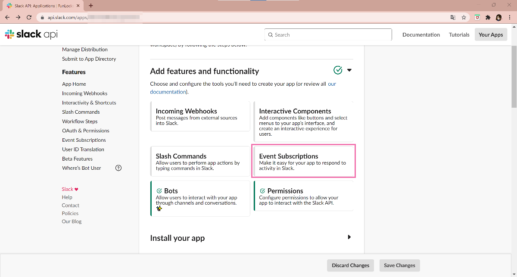Select the Permissions feature card

304,196
